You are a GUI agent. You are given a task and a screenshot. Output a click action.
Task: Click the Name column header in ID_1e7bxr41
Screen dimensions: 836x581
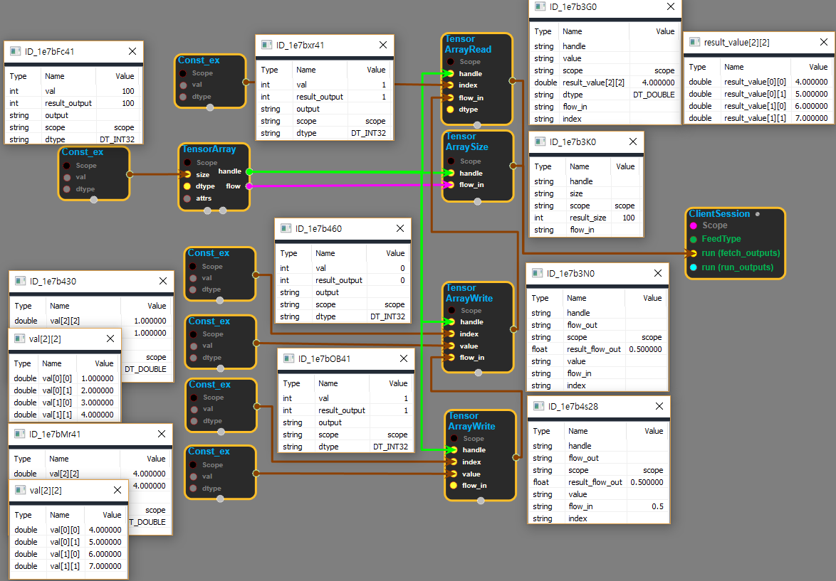(x=306, y=70)
